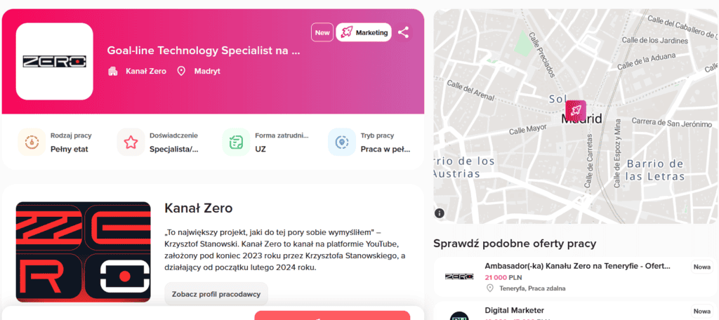Image resolution: width=719 pixels, height=320 pixels.
Task: Click the ZERO logo in the job header
Action: tap(55, 61)
